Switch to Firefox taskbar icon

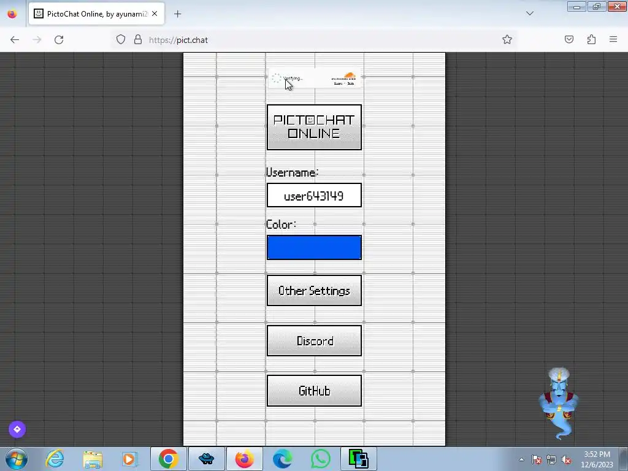coord(244,459)
